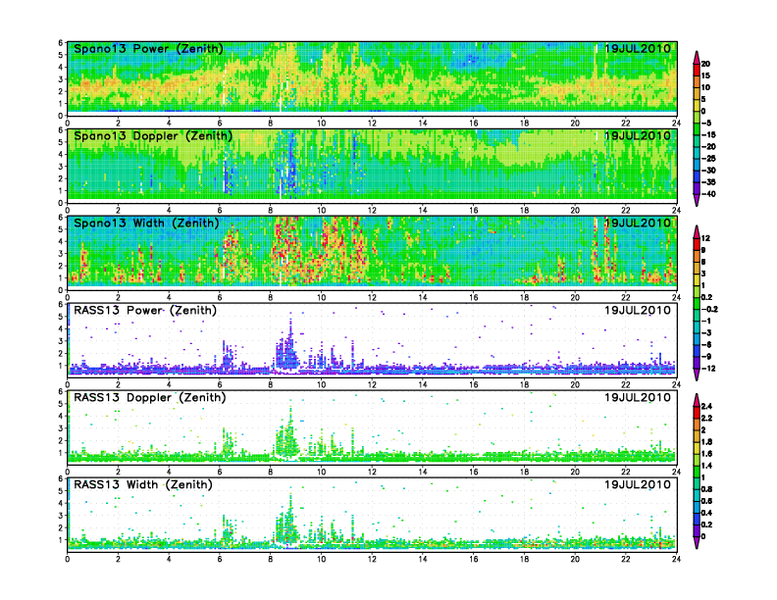Click x-axis tick 18 under the Spano13 Power panel
Screen dimensions: 777x600
pos(524,124)
